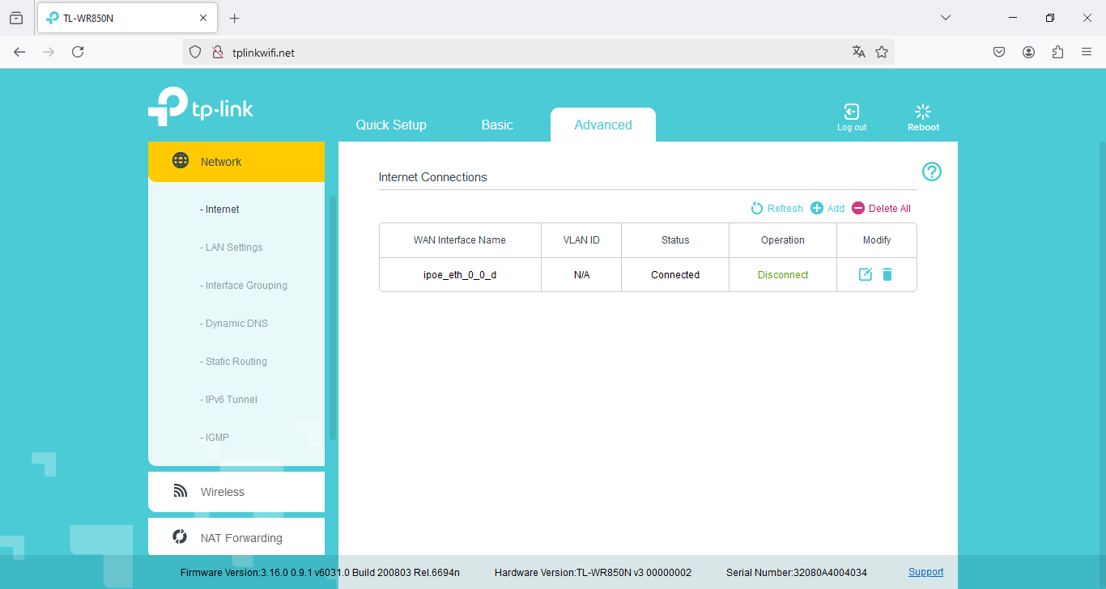The image size is (1106, 589).
Task: Bookmark this page with the star icon
Action: coord(882,52)
